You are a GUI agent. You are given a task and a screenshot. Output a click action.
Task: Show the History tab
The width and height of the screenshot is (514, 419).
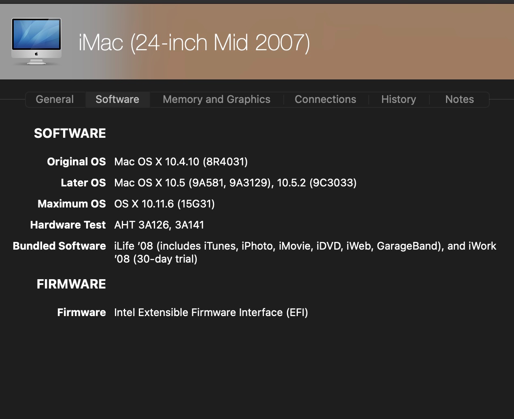coord(399,99)
